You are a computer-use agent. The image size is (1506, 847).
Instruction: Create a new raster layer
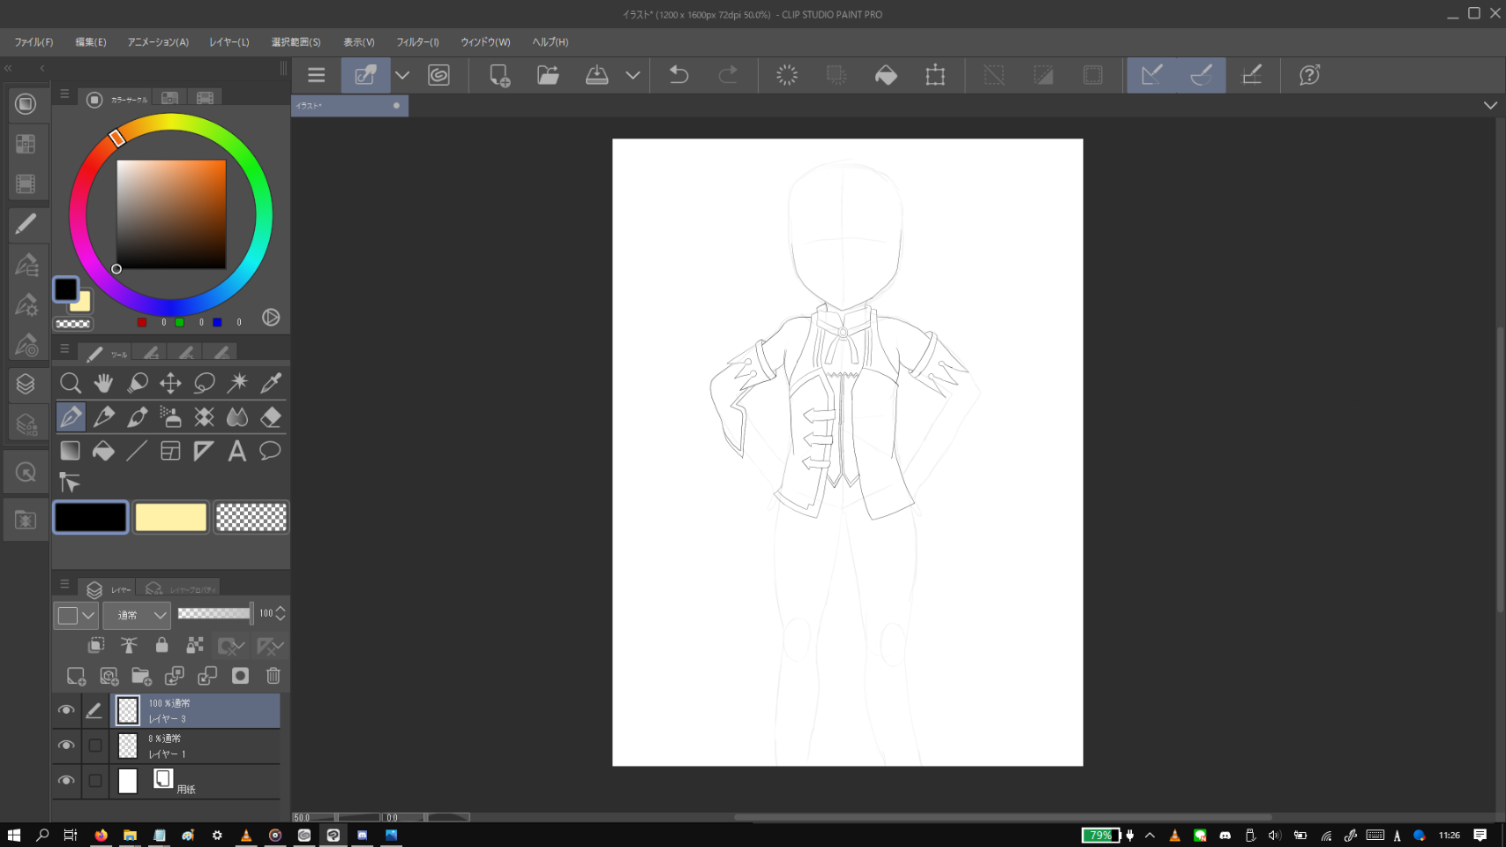76,676
